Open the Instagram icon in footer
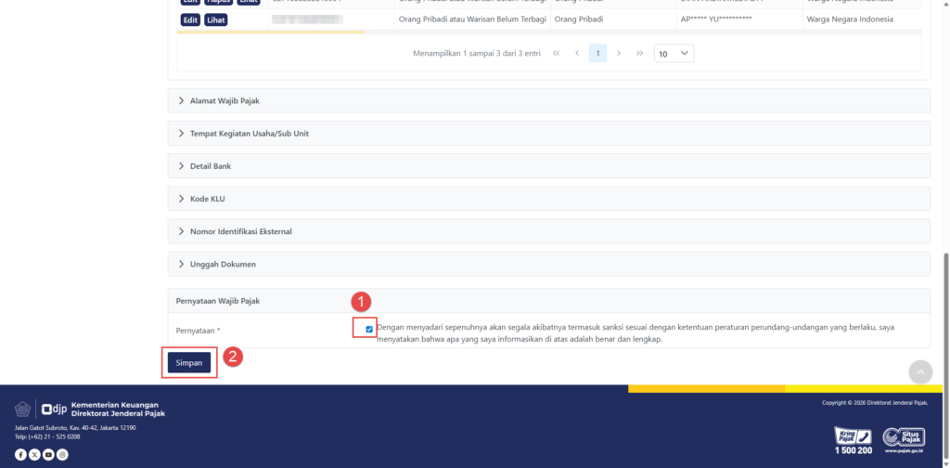 [62, 454]
